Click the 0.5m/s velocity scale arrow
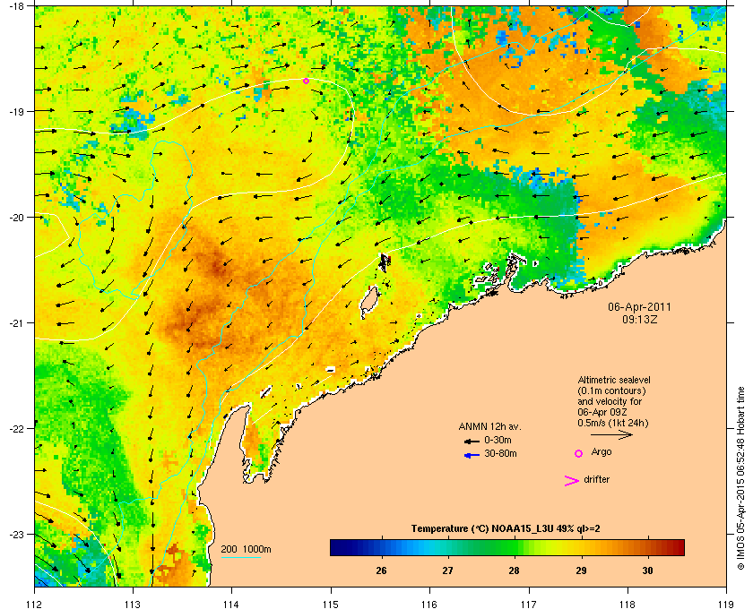Screen dimensions: 753x609 pyautogui.click(x=611, y=435)
